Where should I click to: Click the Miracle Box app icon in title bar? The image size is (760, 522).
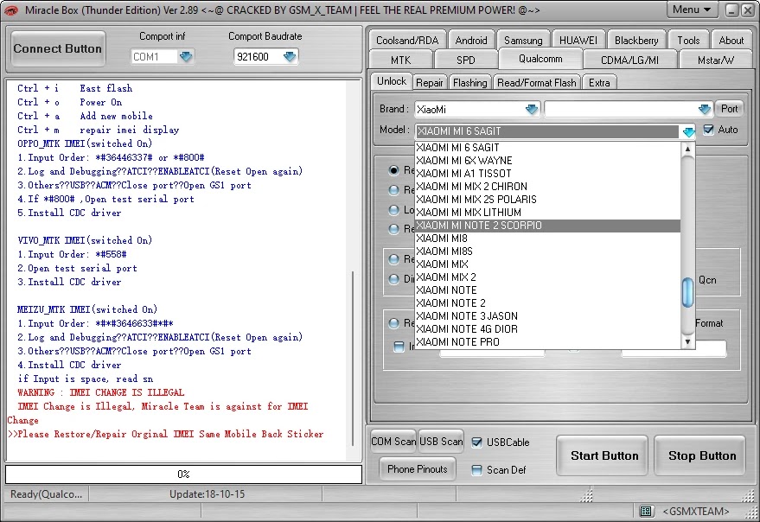tap(10, 10)
